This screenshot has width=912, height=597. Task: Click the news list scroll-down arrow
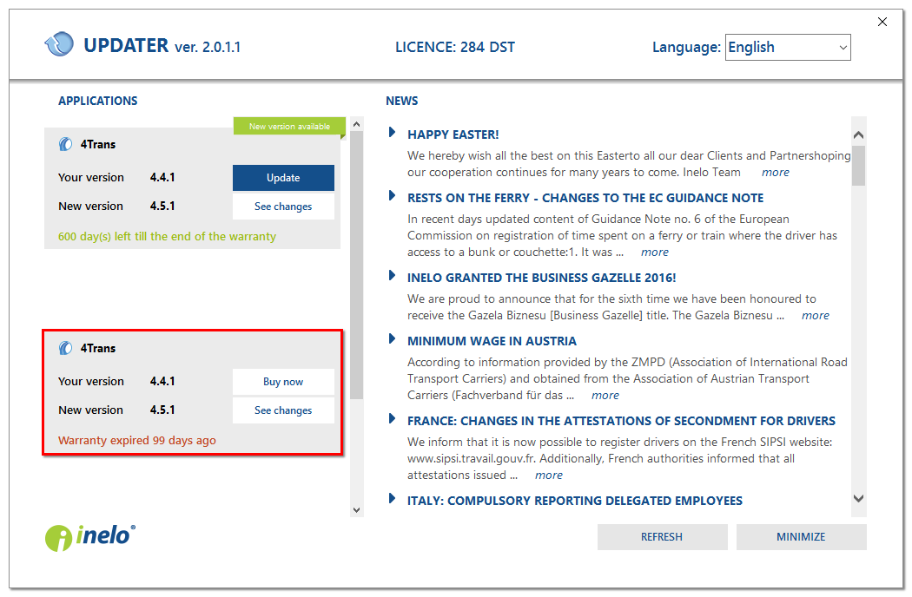tap(858, 498)
